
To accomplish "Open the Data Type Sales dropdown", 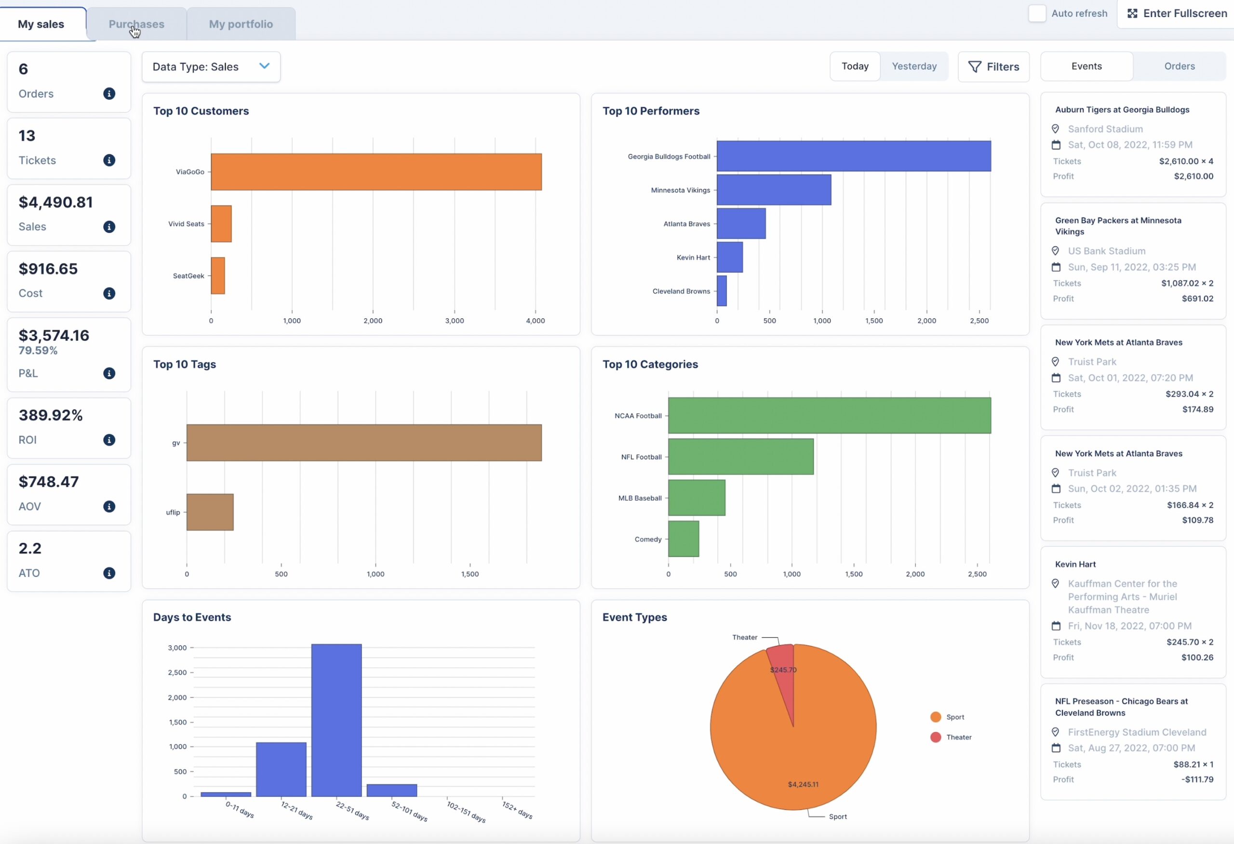I will pyautogui.click(x=211, y=66).
